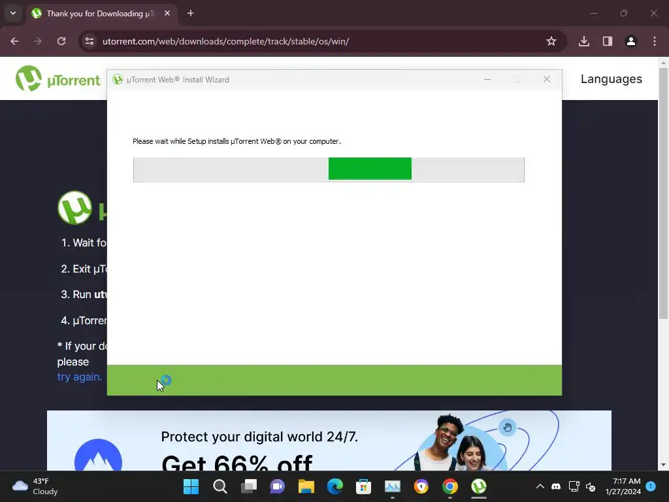The image size is (669, 502).
Task: Open the notification count badge
Action: click(x=651, y=486)
